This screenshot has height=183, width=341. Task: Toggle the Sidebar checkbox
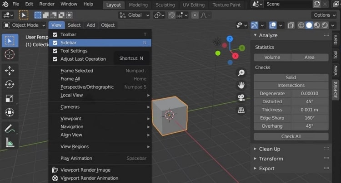tap(55, 43)
